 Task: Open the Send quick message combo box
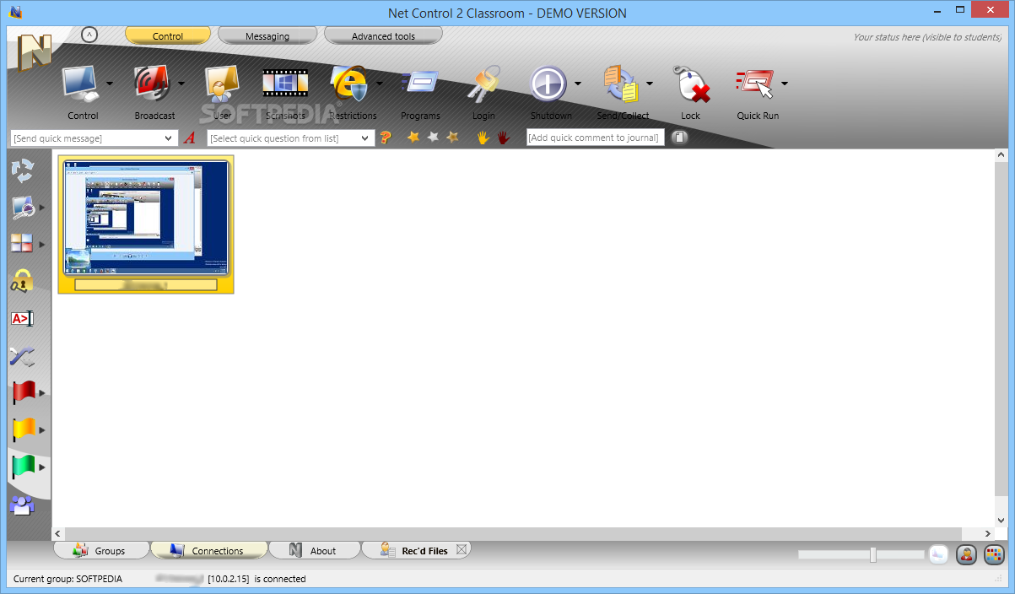point(94,138)
